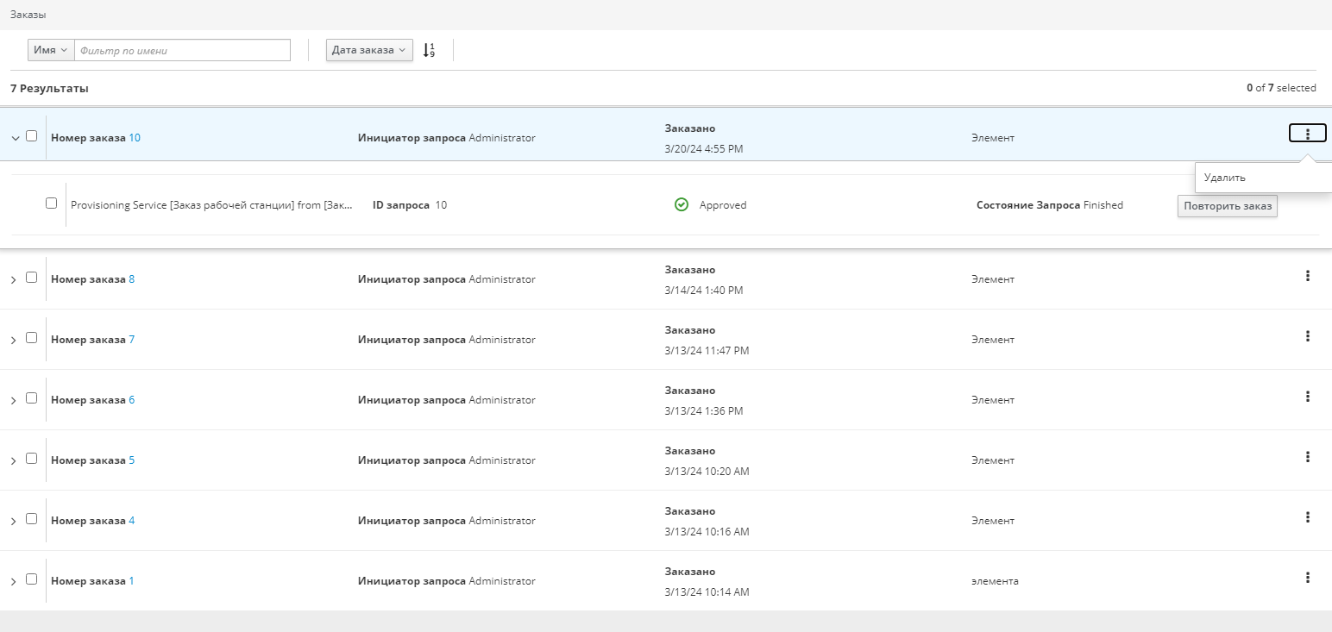Image resolution: width=1332 pixels, height=632 pixels.
Task: Focus the Фильтр по имени input field
Action: (x=182, y=50)
